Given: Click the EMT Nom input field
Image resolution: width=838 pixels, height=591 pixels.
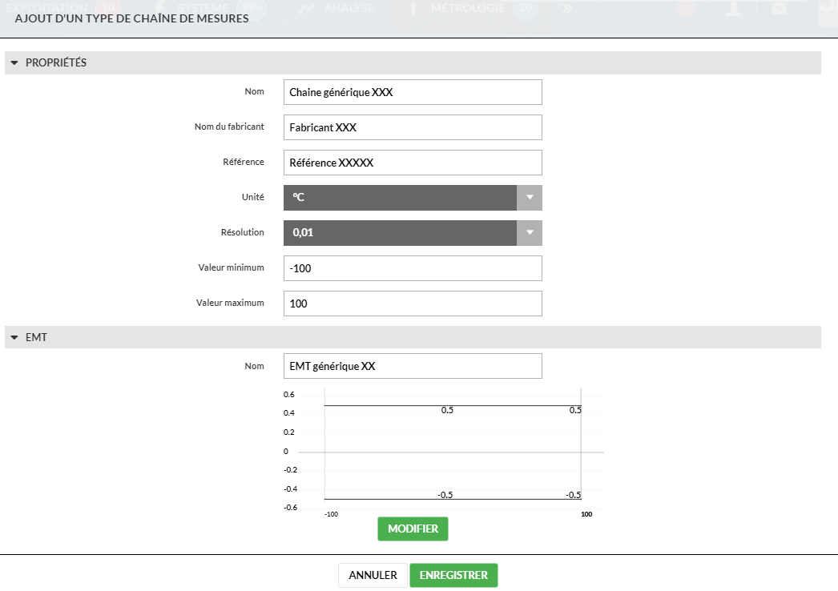Looking at the screenshot, I should 413,366.
